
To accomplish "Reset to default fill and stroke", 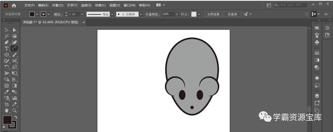I will (4, 127).
